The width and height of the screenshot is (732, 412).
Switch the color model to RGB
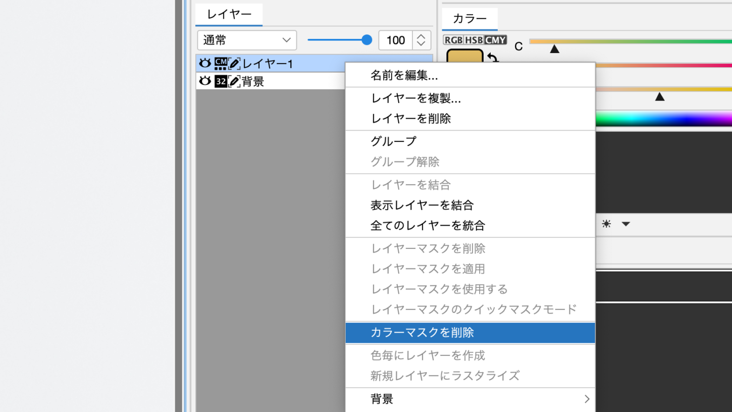pyautogui.click(x=453, y=40)
